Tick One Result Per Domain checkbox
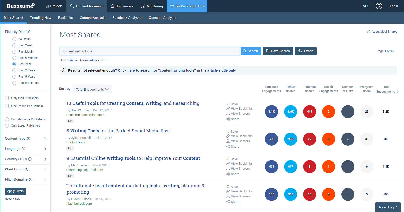Viewport: 404px width, 212px height. point(7,106)
